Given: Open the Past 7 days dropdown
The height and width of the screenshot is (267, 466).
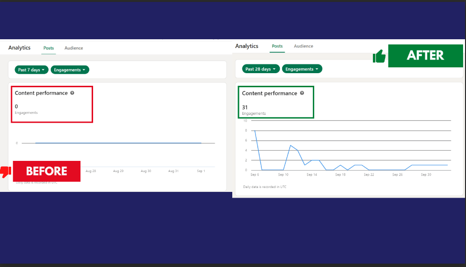Looking at the screenshot, I should tap(32, 70).
